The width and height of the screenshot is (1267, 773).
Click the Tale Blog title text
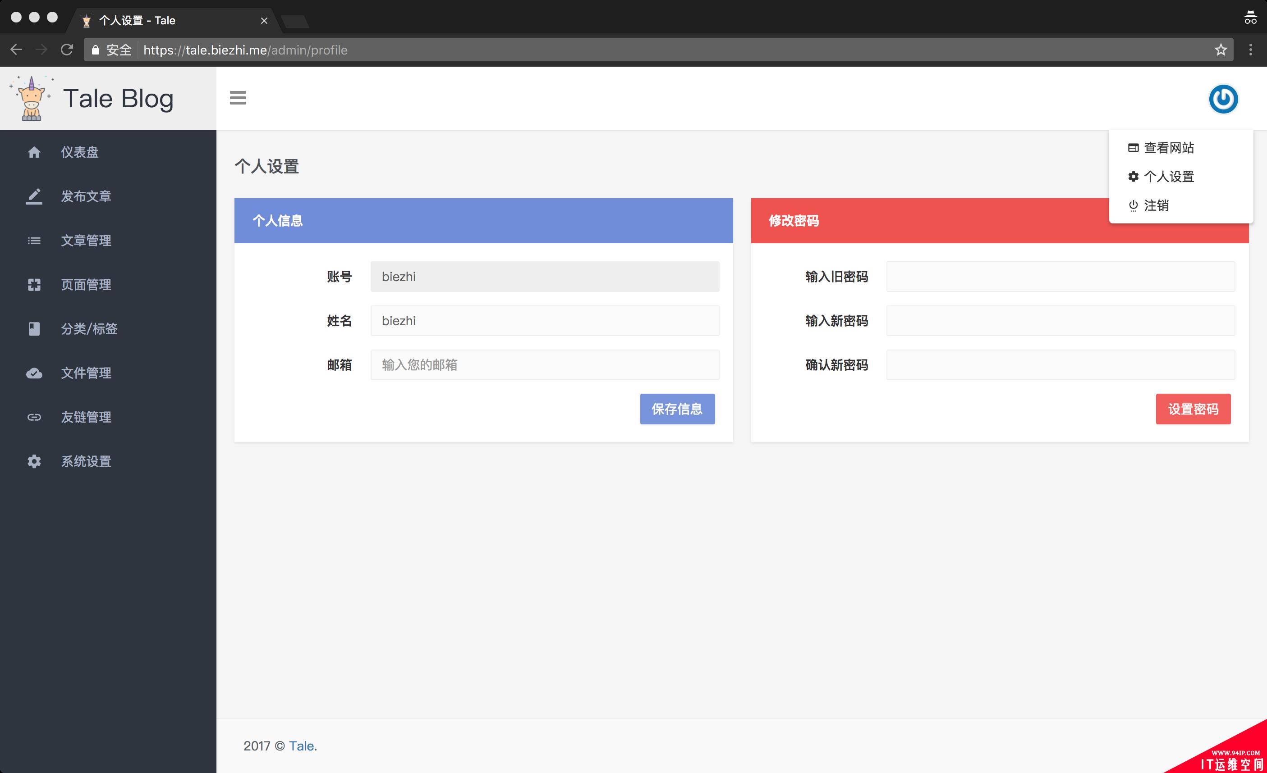118,98
